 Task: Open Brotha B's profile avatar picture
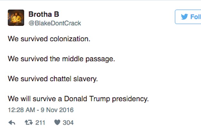point(16,18)
